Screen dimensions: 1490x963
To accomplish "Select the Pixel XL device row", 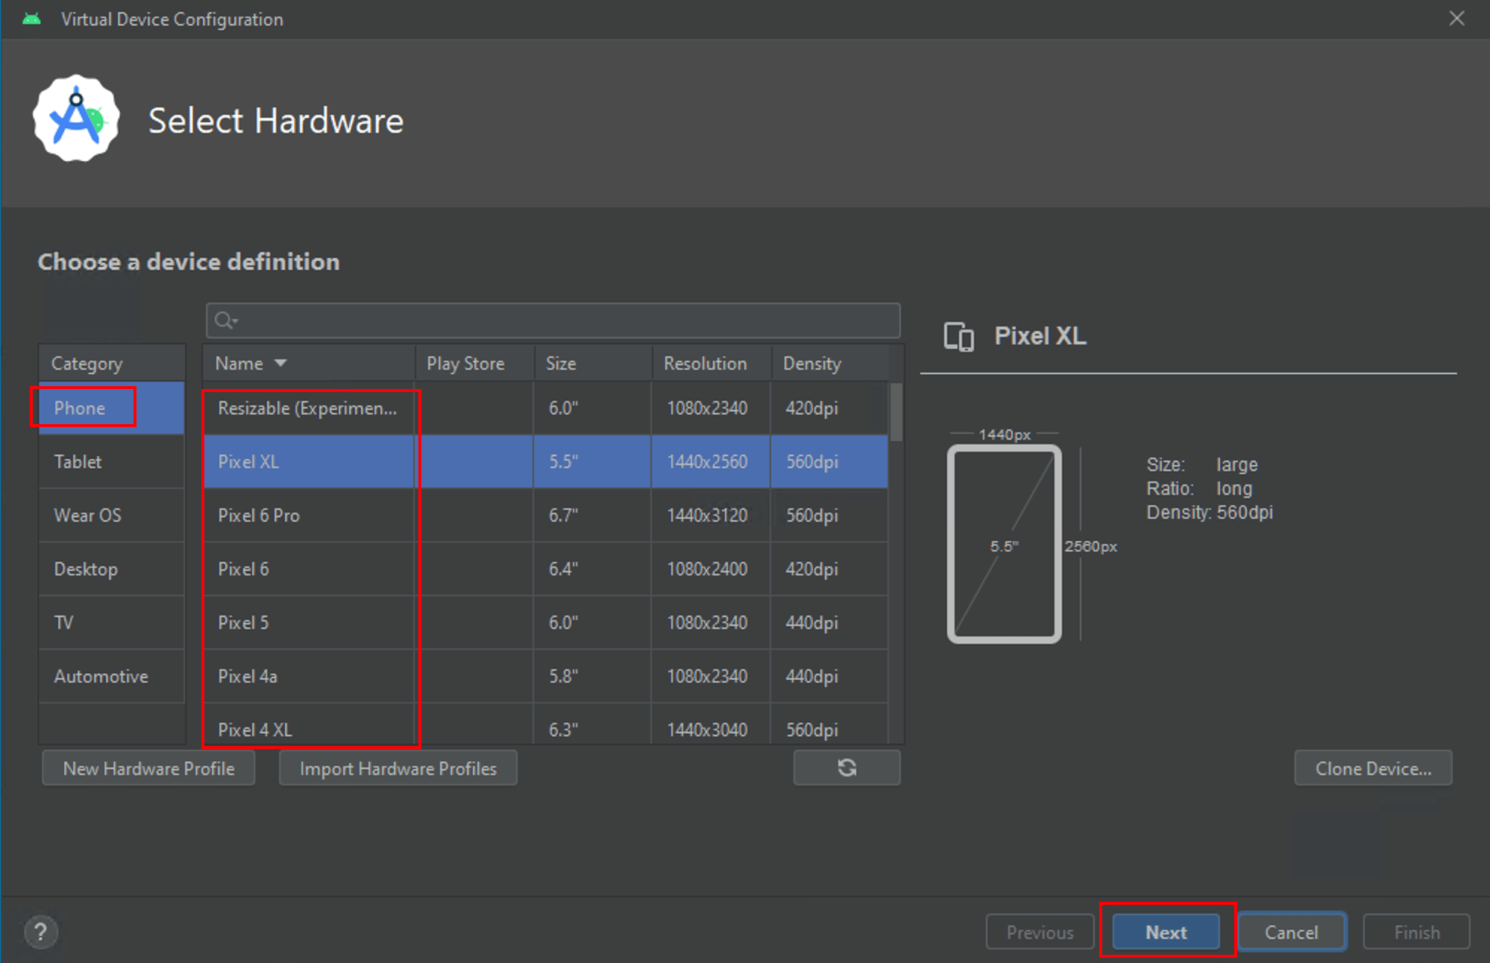I will click(x=545, y=461).
